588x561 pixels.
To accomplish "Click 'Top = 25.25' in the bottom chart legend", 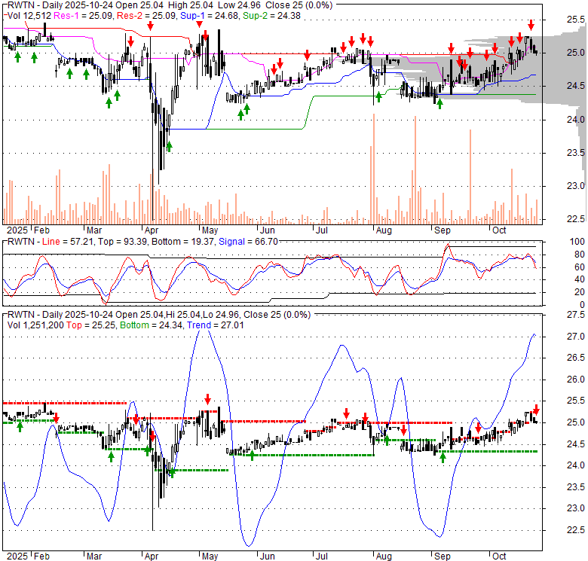I will pyautogui.click(x=90, y=325).
